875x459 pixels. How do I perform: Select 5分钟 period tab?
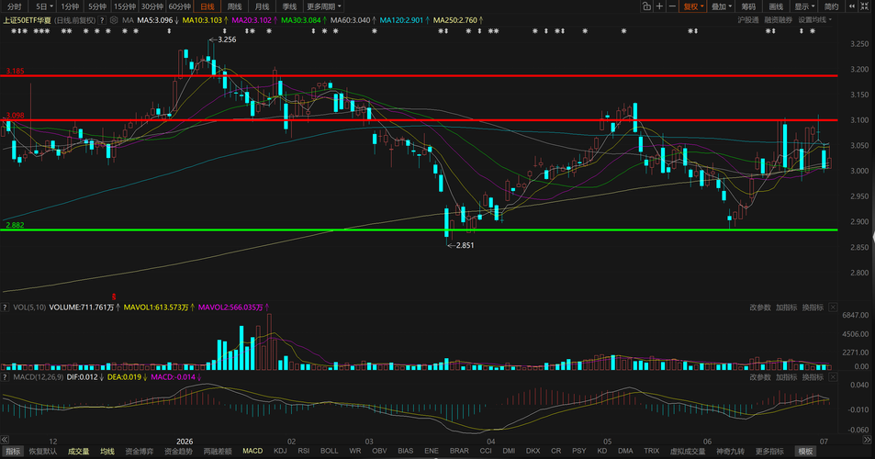pos(97,6)
